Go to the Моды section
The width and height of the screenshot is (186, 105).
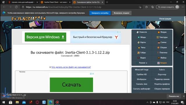[142, 37]
